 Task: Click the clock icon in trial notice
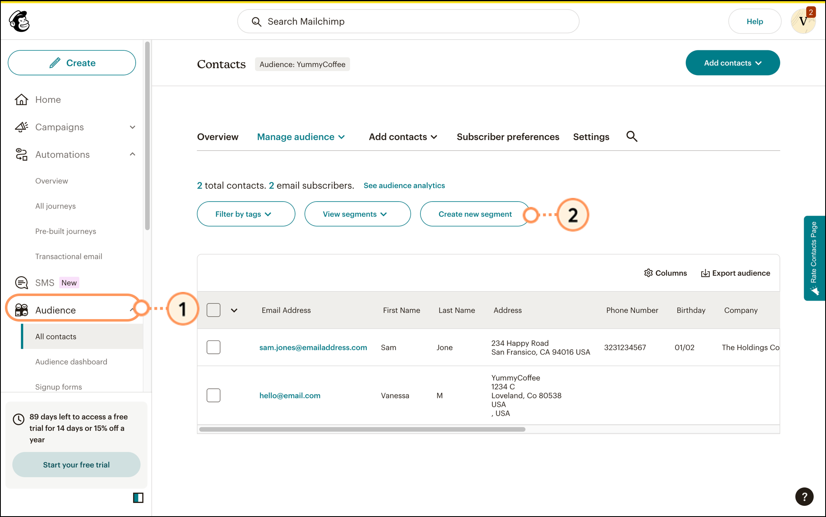[19, 419]
